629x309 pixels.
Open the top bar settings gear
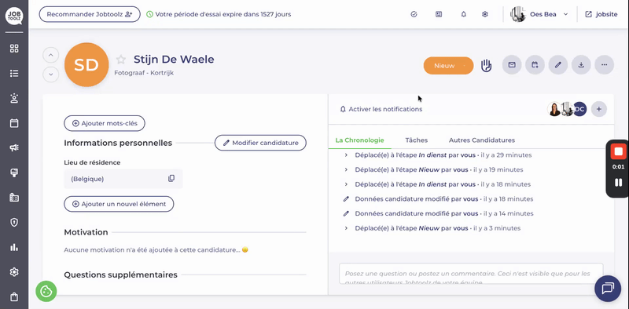485,14
